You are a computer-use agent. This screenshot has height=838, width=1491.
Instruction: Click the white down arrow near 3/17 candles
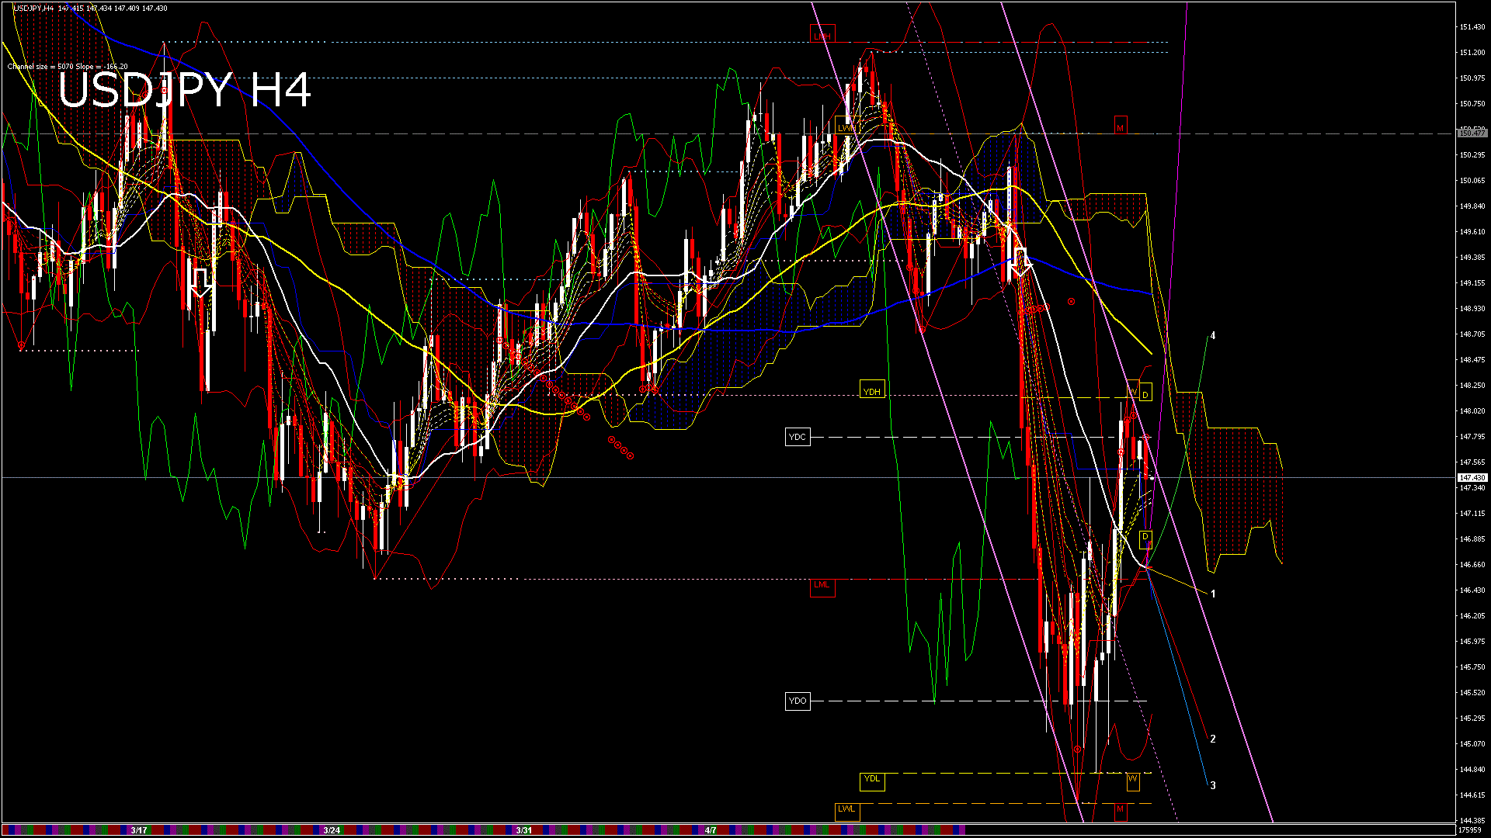pyautogui.click(x=201, y=283)
